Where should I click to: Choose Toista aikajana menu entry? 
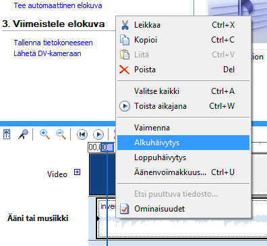183,106
